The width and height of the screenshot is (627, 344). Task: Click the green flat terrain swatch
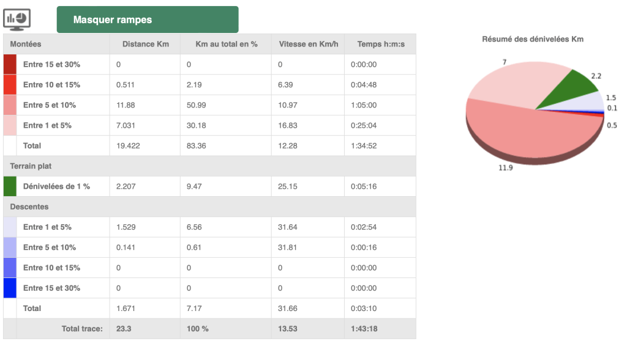tap(10, 186)
